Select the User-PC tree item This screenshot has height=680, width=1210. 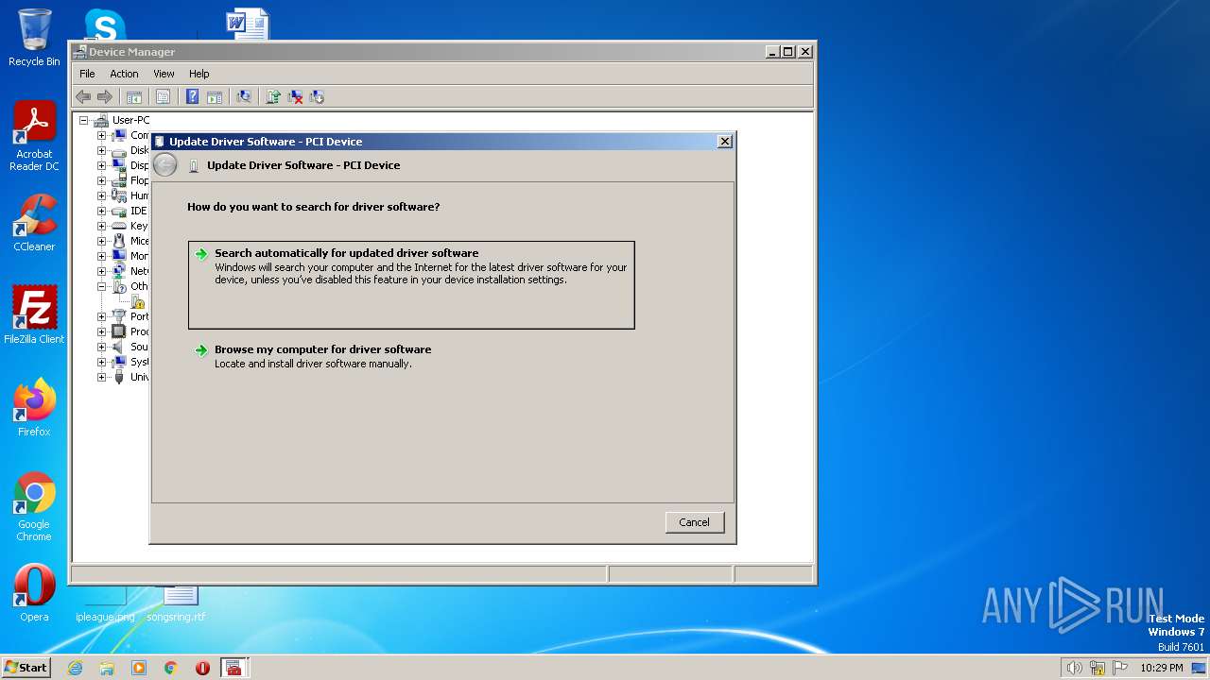[x=130, y=120]
